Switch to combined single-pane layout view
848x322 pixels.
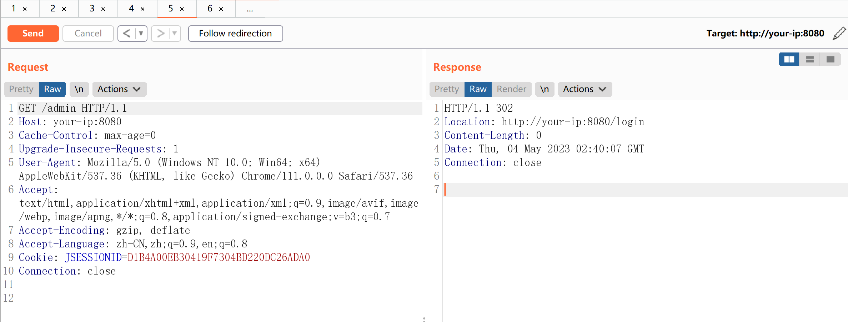tap(830, 59)
